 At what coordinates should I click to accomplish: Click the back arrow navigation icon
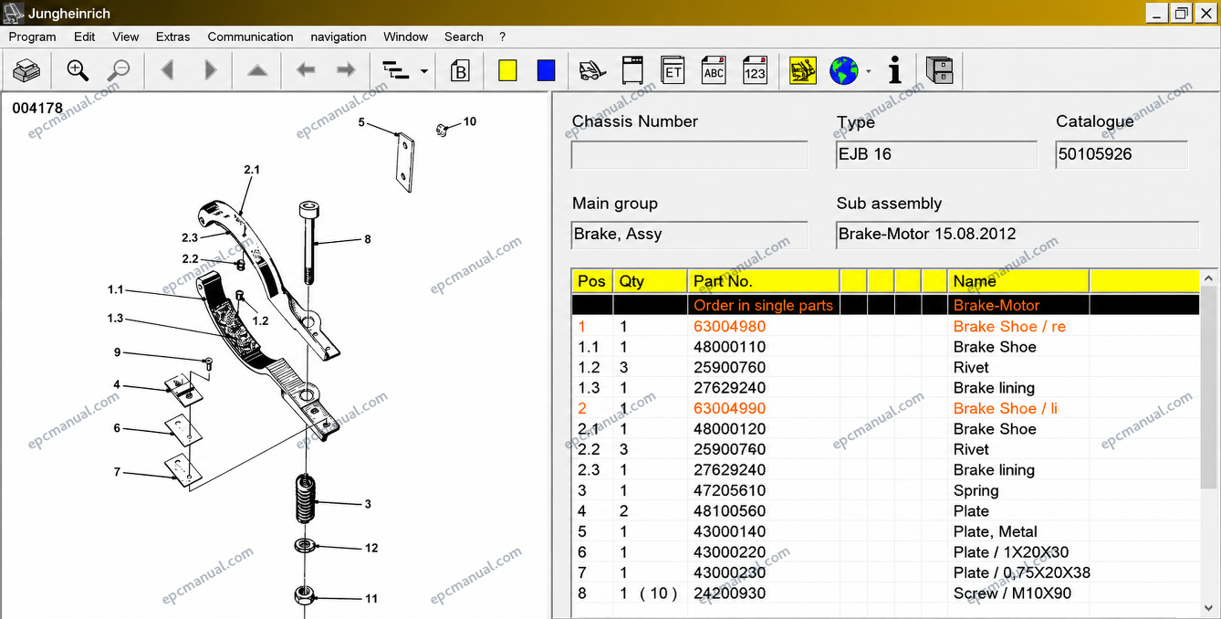pyautogui.click(x=306, y=70)
